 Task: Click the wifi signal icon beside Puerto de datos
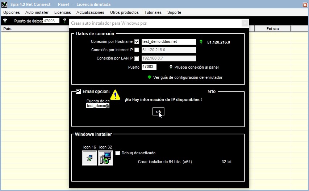5,21
